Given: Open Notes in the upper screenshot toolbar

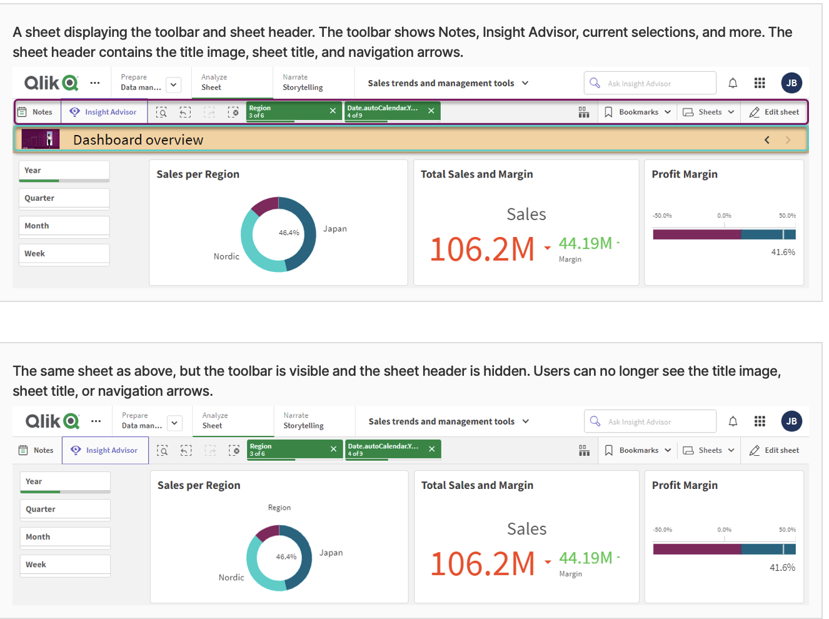Looking at the screenshot, I should (35, 112).
